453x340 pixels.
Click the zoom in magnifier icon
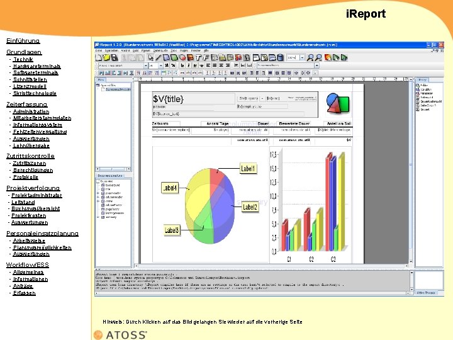tap(310, 57)
